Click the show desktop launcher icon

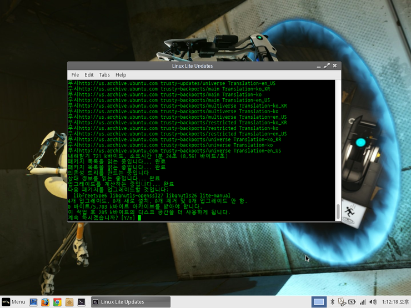(33, 302)
